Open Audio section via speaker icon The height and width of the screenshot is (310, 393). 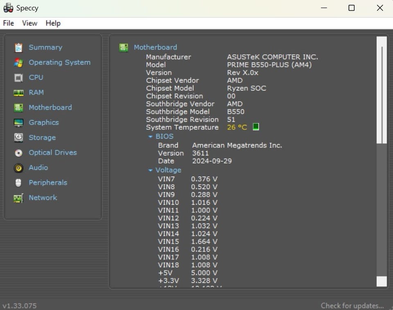point(18,168)
